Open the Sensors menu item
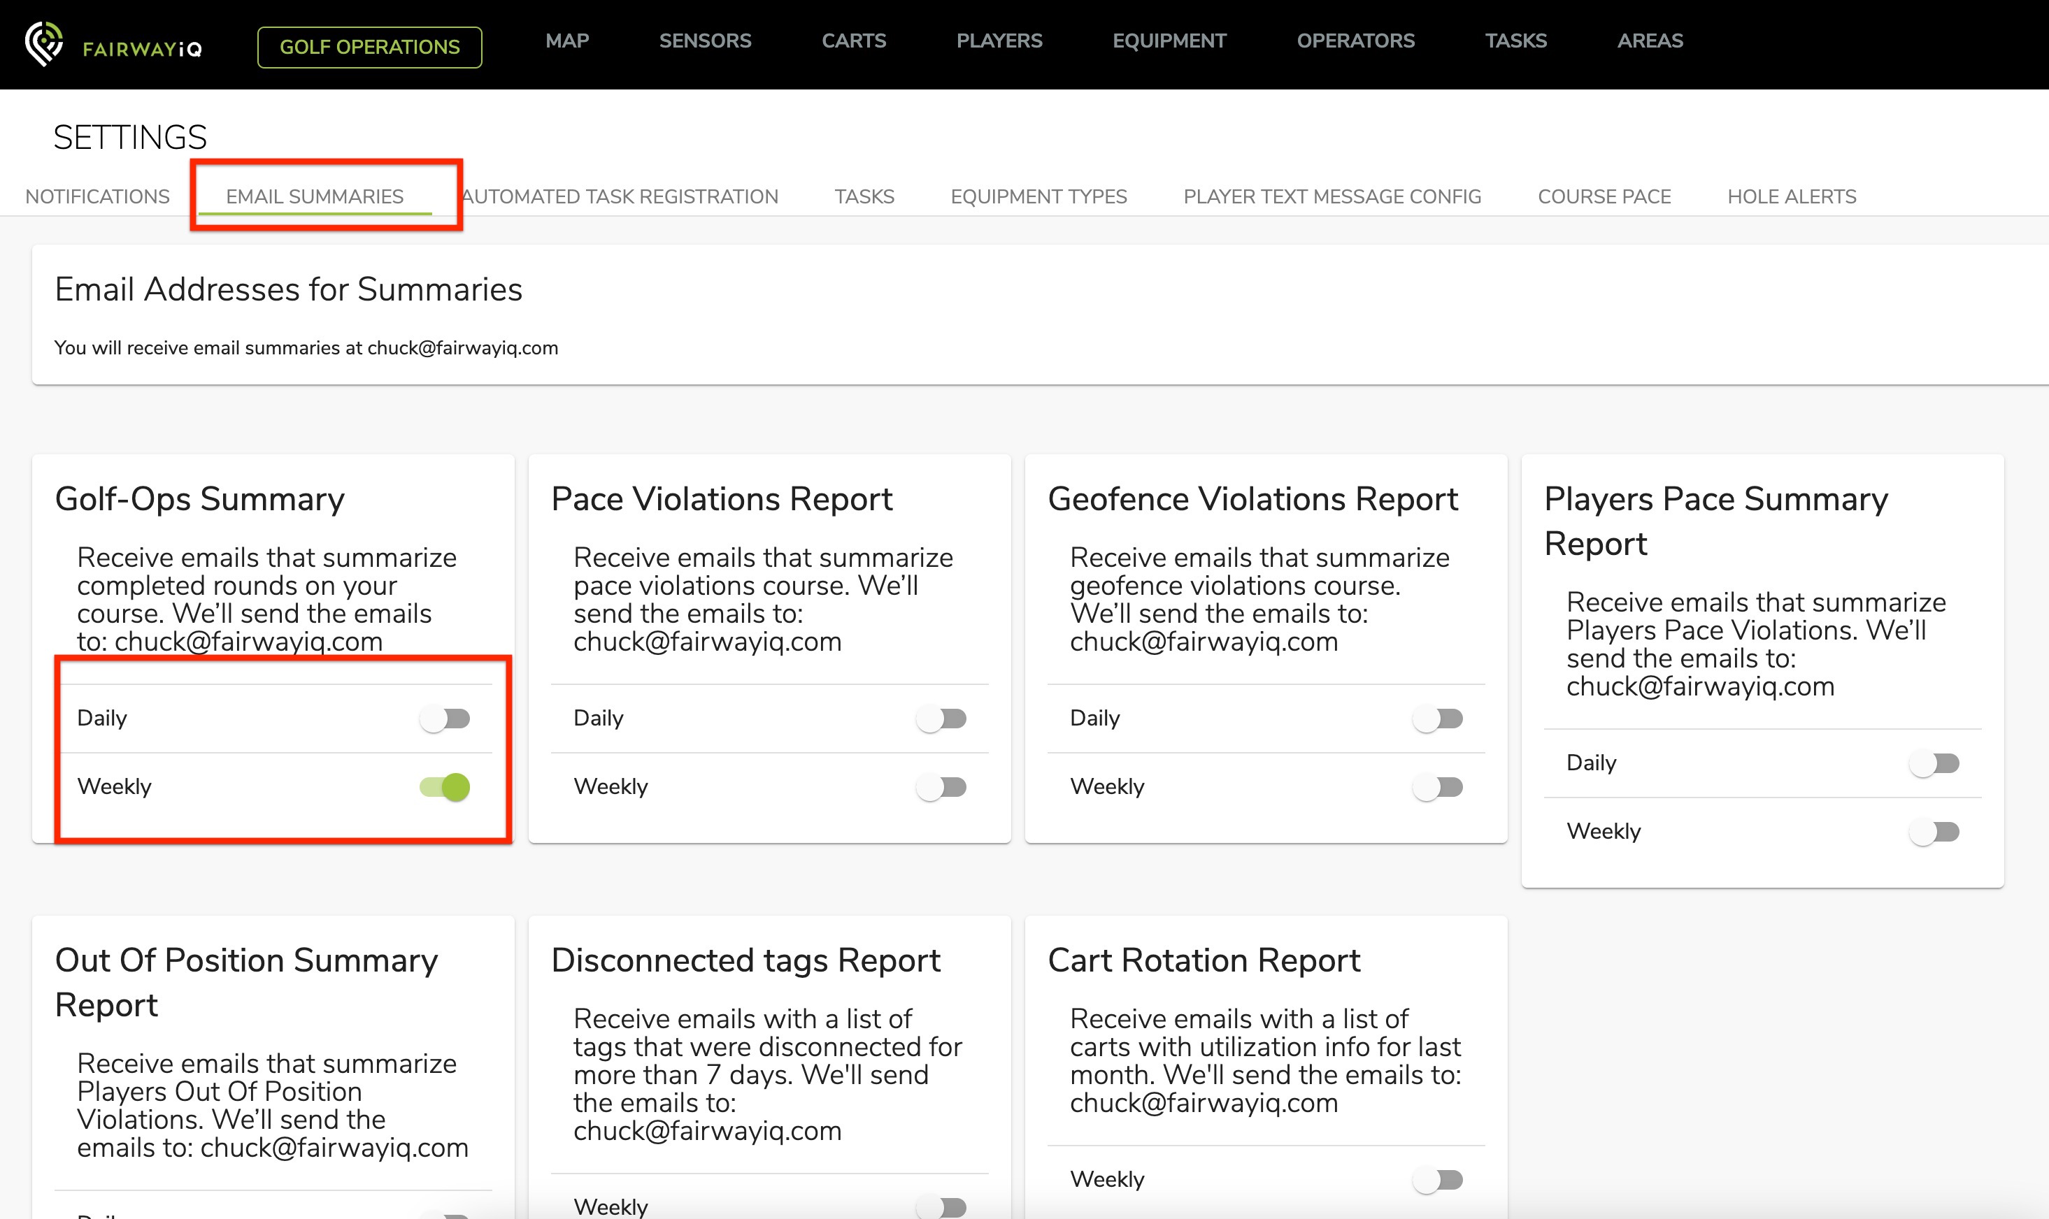2049x1219 pixels. click(x=705, y=41)
